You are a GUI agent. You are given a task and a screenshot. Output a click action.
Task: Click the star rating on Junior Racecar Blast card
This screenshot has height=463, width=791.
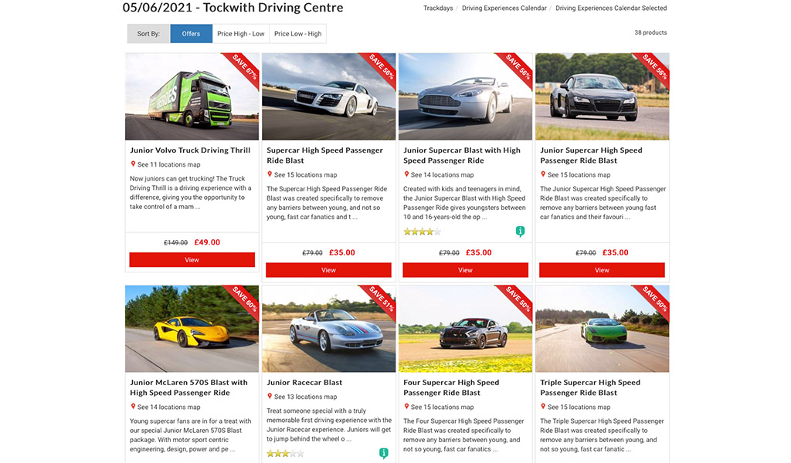coord(285,454)
